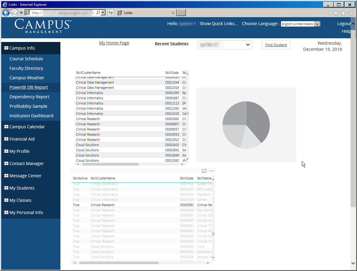Click the Financial Aid grid icon

[x=6, y=139]
